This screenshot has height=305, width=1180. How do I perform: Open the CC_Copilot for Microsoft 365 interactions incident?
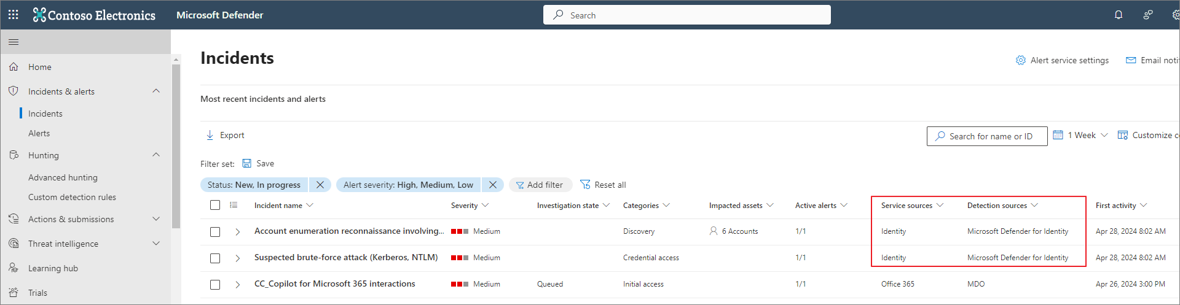pos(335,284)
